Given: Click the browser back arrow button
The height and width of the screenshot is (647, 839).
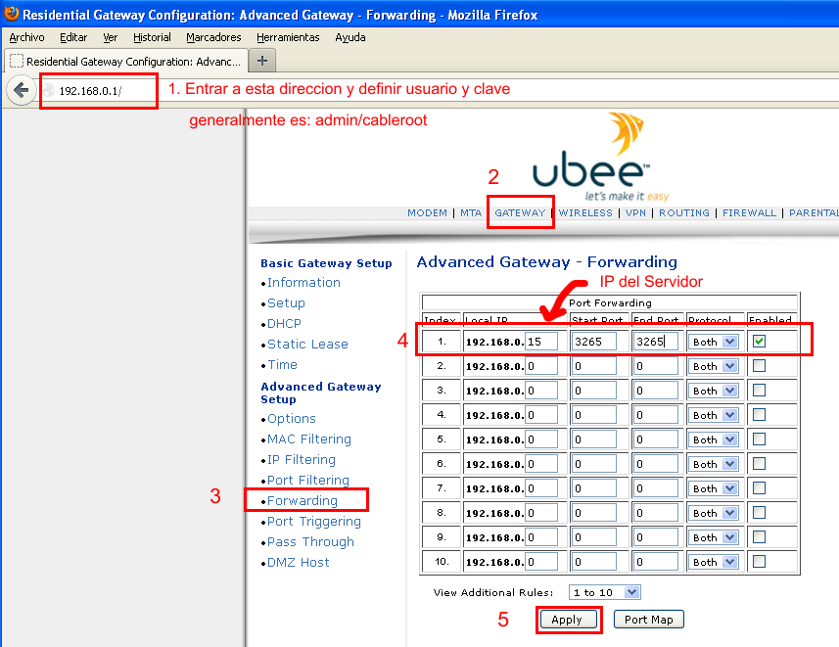Looking at the screenshot, I should [x=21, y=90].
